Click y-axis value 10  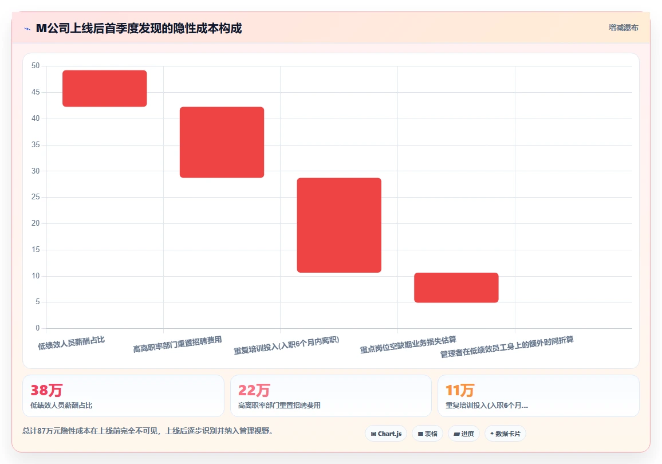click(x=36, y=276)
